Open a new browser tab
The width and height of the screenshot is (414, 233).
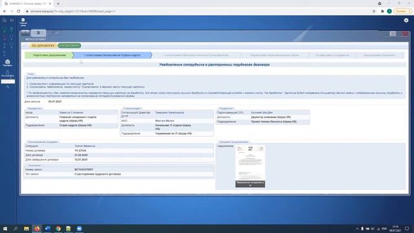(x=58, y=4)
